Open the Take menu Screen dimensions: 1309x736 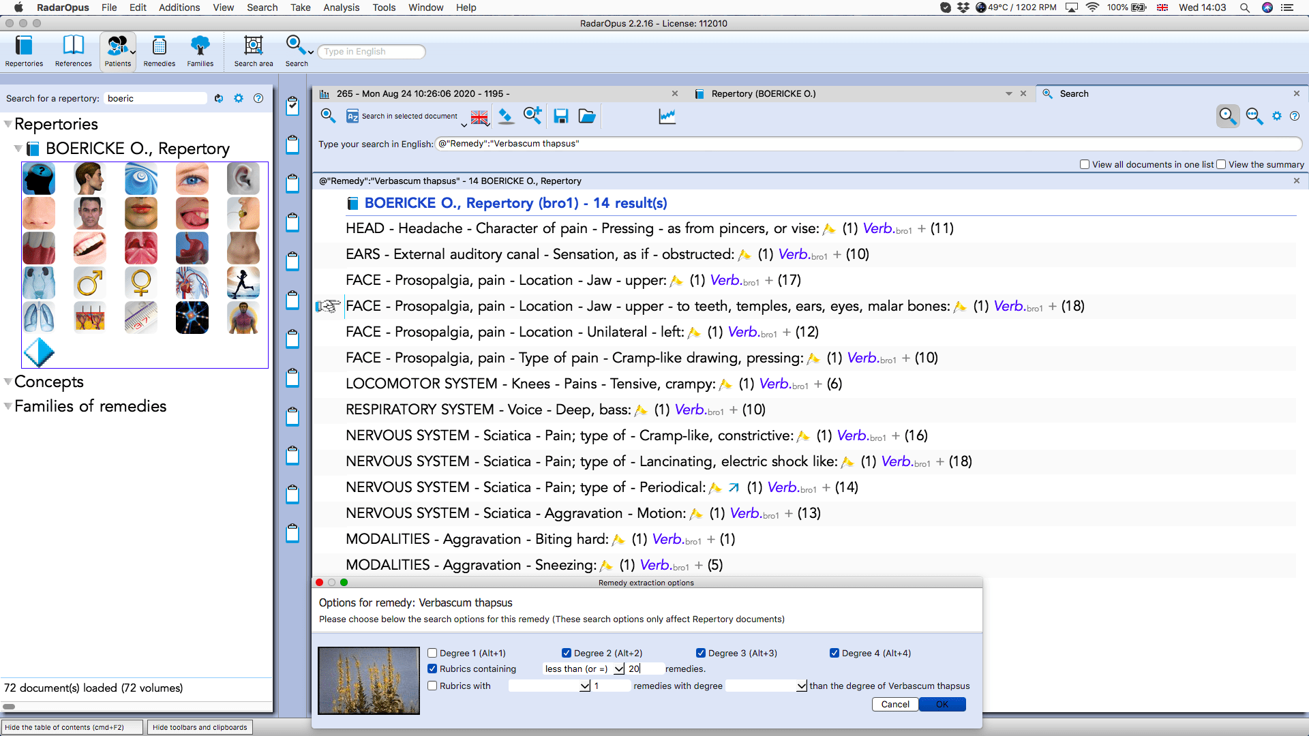coord(300,7)
